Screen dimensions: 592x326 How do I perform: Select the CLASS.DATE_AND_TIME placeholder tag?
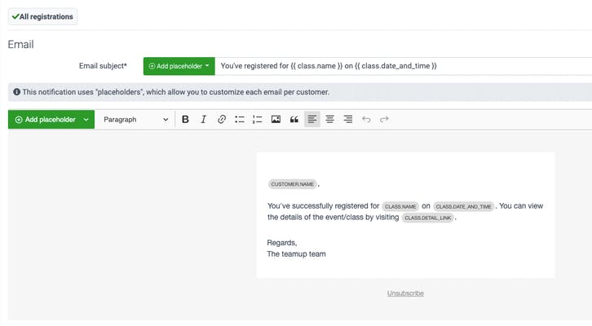[464, 206]
